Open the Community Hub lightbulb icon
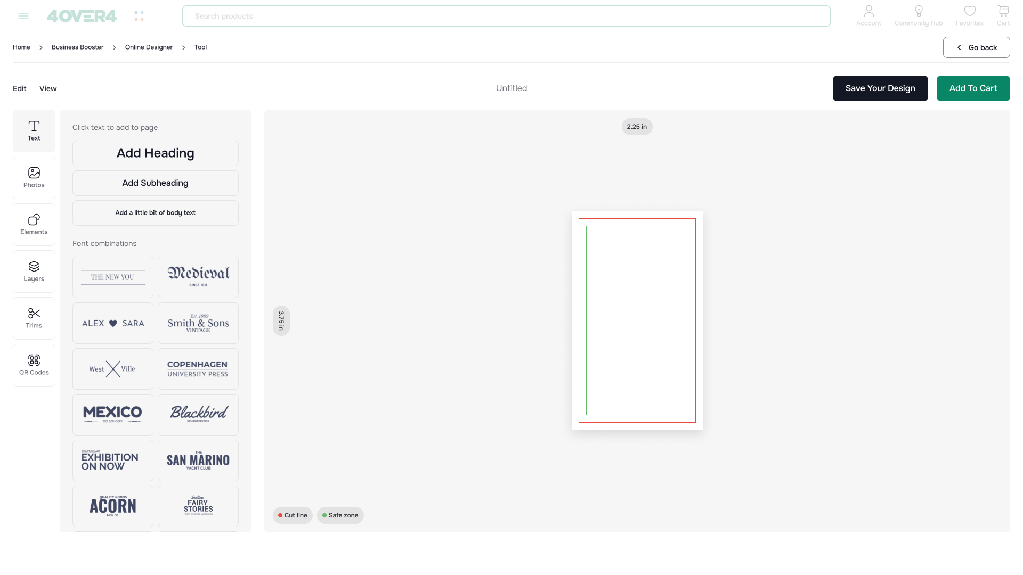Image resolution: width=1023 pixels, height=575 pixels. pyautogui.click(x=918, y=15)
